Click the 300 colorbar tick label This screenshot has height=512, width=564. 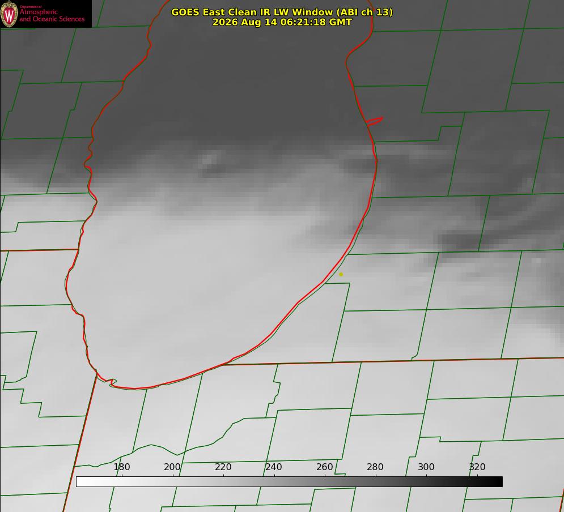426,467
